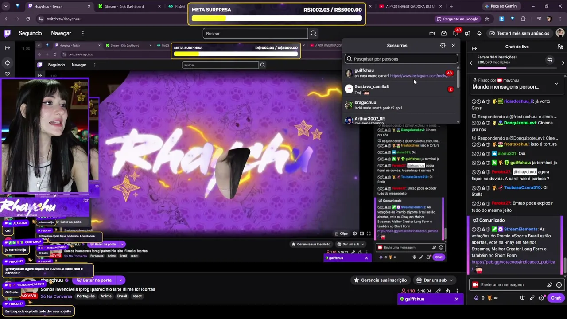Click the Pesquisar por pessoas field

[401, 59]
